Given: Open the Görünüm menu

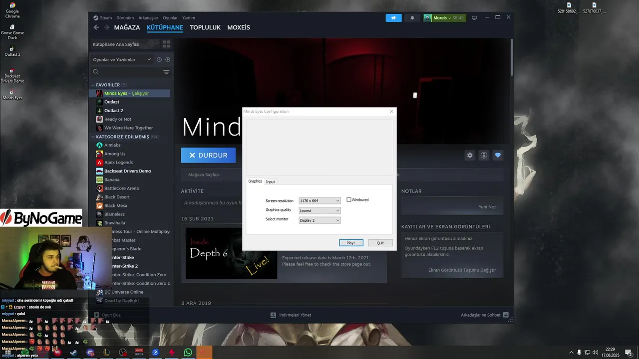Looking at the screenshot, I should tap(125, 18).
